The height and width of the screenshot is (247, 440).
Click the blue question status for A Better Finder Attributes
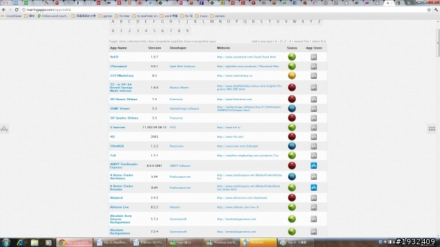[291, 176]
